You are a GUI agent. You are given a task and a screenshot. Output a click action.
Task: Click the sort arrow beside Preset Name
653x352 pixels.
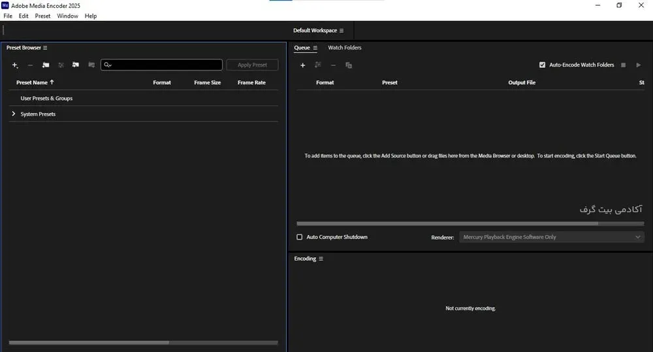(x=52, y=82)
